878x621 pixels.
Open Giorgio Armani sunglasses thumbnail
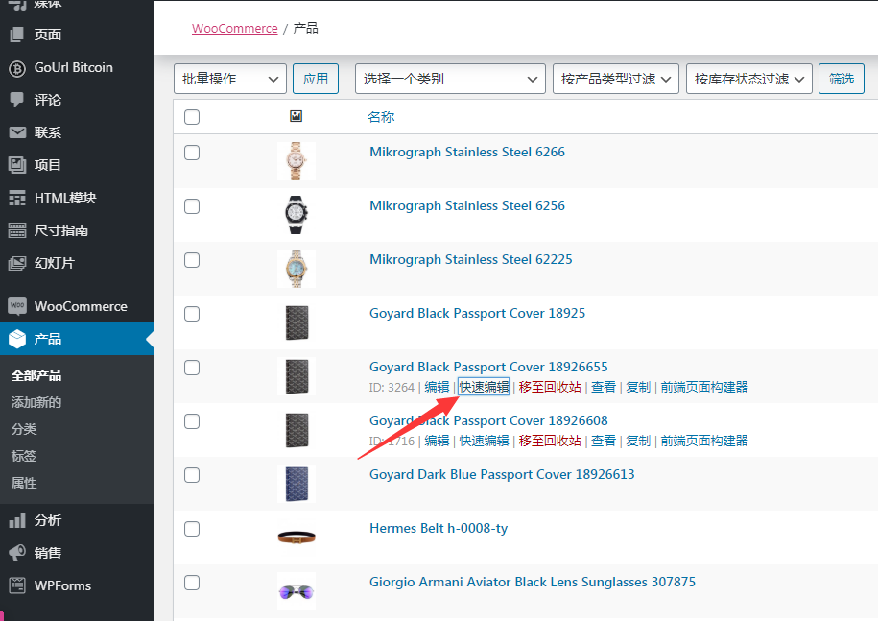(297, 591)
